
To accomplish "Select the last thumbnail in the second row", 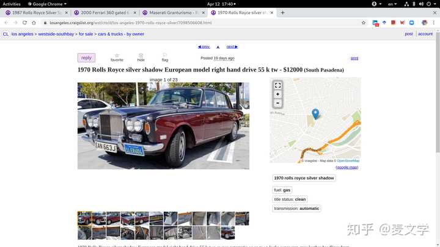I will [227, 233].
